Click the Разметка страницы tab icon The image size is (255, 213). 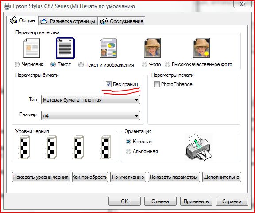tap(44, 21)
